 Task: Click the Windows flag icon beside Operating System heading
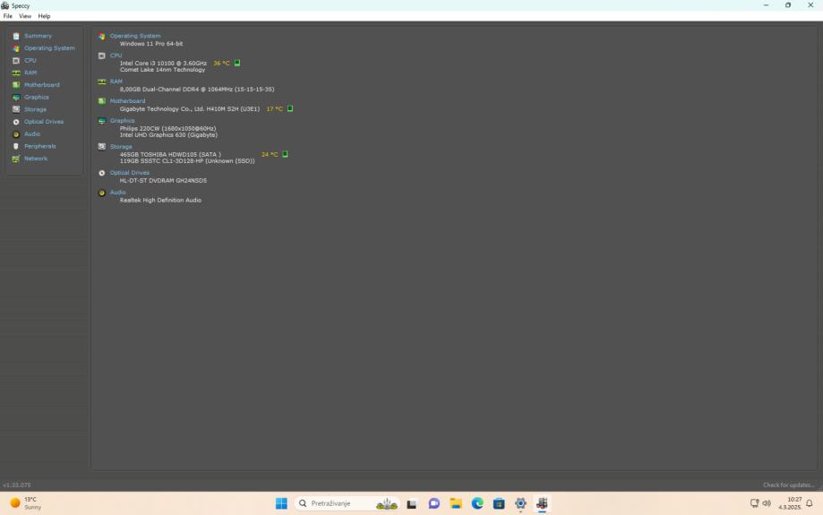pos(102,36)
